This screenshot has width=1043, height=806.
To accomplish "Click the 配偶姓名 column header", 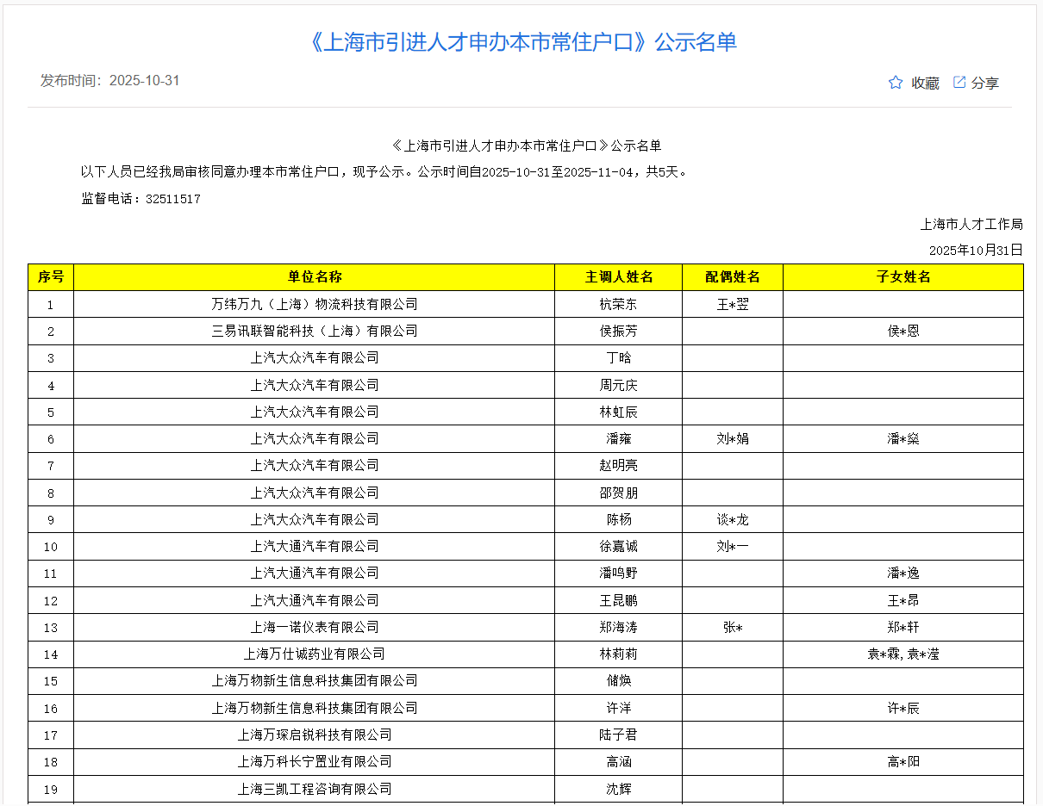I will [x=733, y=277].
